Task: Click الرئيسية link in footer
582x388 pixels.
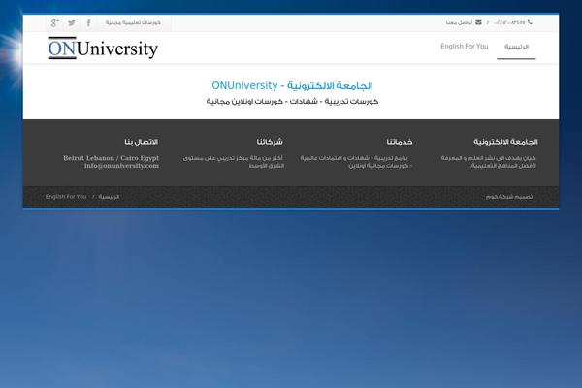Action: pyautogui.click(x=109, y=197)
